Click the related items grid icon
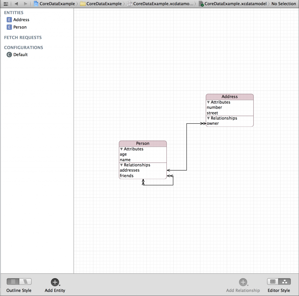The height and width of the screenshot is (296, 299). click(x=6, y=4)
